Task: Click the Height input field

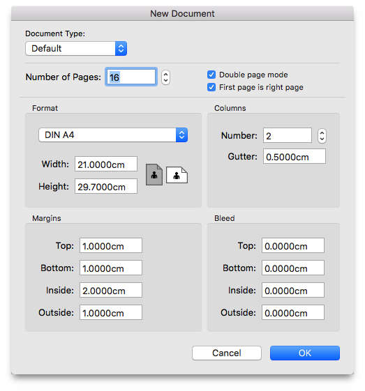Action: pyautogui.click(x=106, y=186)
